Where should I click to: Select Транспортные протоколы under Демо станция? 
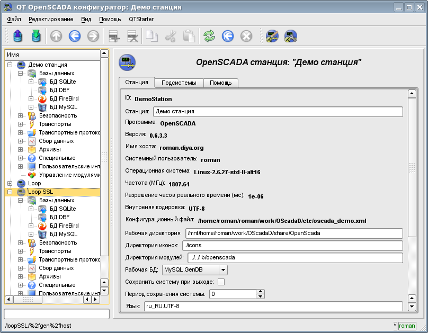pyautogui.click(x=69, y=132)
